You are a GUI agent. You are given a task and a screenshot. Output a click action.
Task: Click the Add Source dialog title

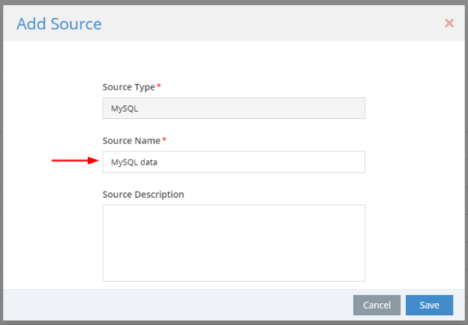click(x=59, y=24)
